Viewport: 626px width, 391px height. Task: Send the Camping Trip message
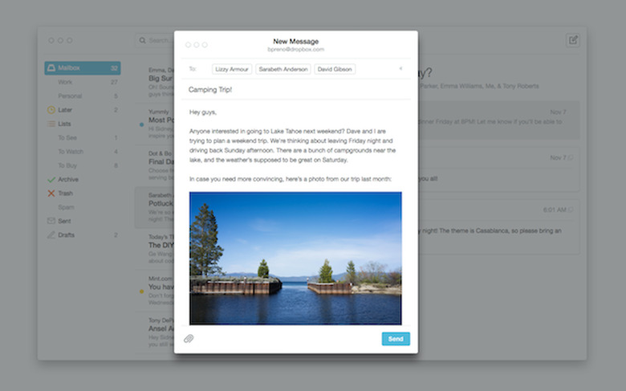[x=396, y=339]
